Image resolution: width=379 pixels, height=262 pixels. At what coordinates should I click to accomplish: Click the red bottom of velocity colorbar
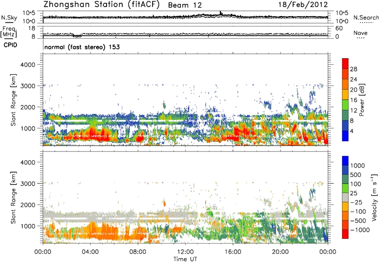click(345, 234)
